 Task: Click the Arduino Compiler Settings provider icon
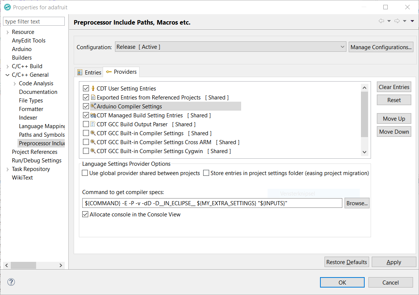[x=93, y=107]
